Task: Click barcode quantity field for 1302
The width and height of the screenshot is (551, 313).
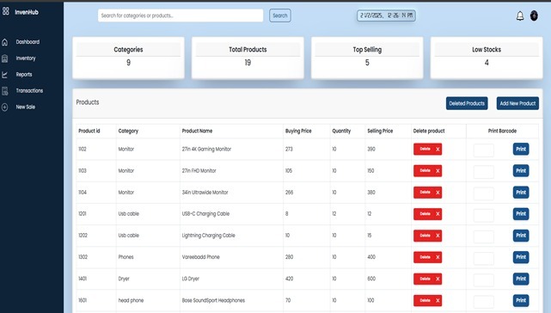Action: click(484, 258)
